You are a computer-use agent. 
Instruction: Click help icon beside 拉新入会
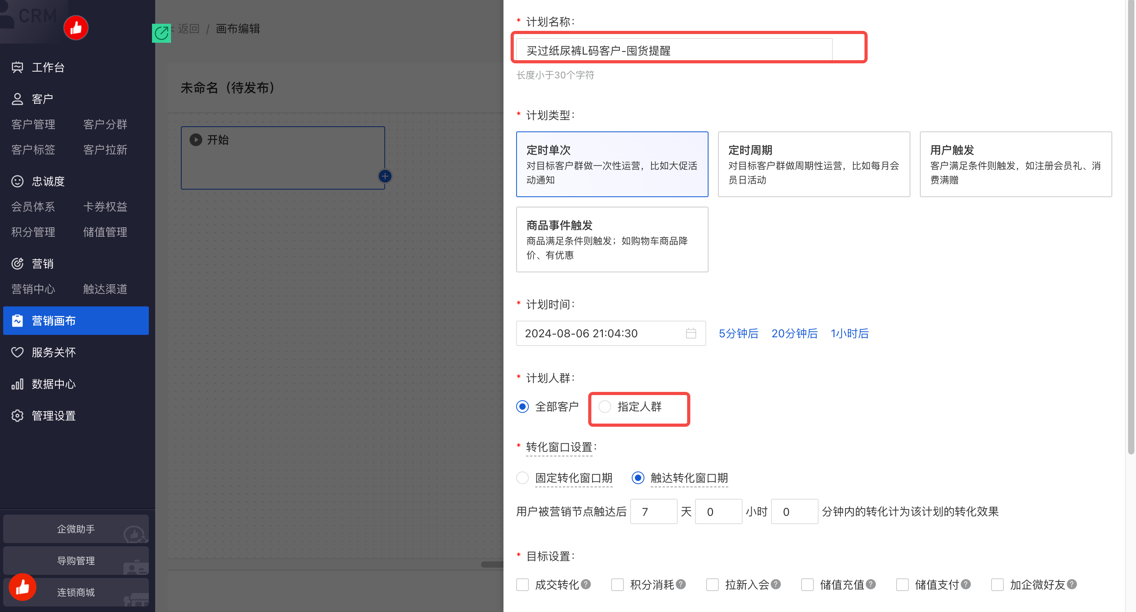[776, 584]
